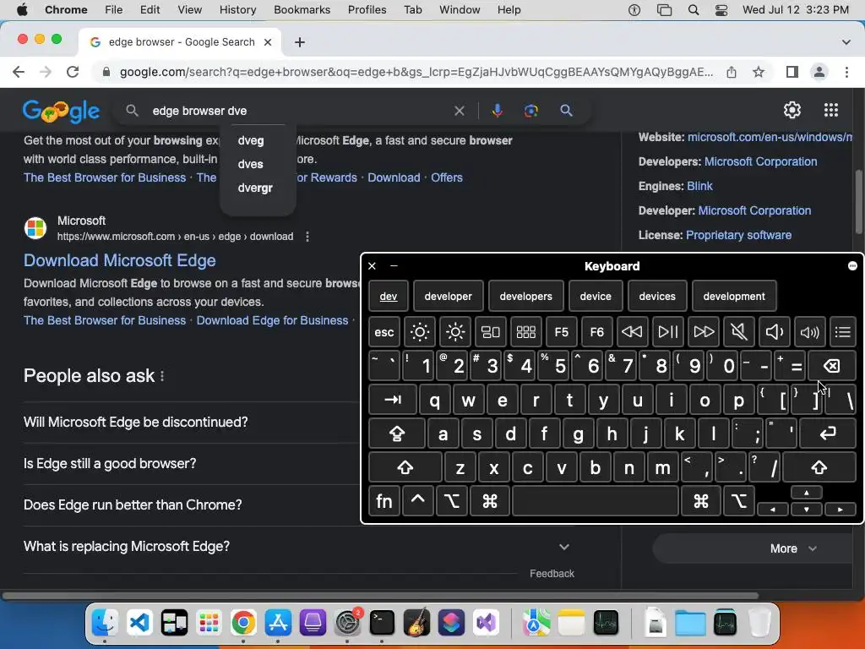The image size is (865, 649).
Task: Toggle the fn key on keyboard
Action: (384, 501)
